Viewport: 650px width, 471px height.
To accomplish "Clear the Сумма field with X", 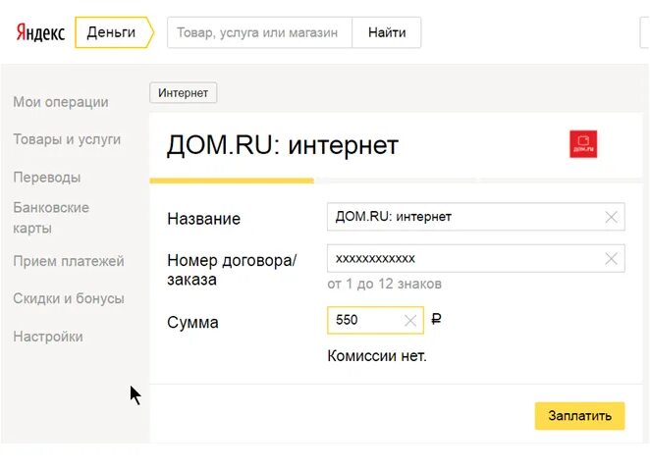I will click(x=410, y=320).
